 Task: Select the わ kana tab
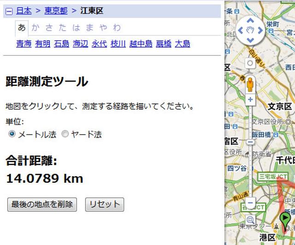pyautogui.click(x=117, y=28)
